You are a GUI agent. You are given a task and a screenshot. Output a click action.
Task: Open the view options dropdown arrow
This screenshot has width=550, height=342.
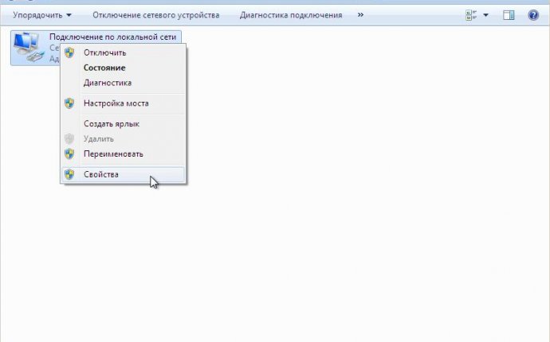[x=485, y=15]
